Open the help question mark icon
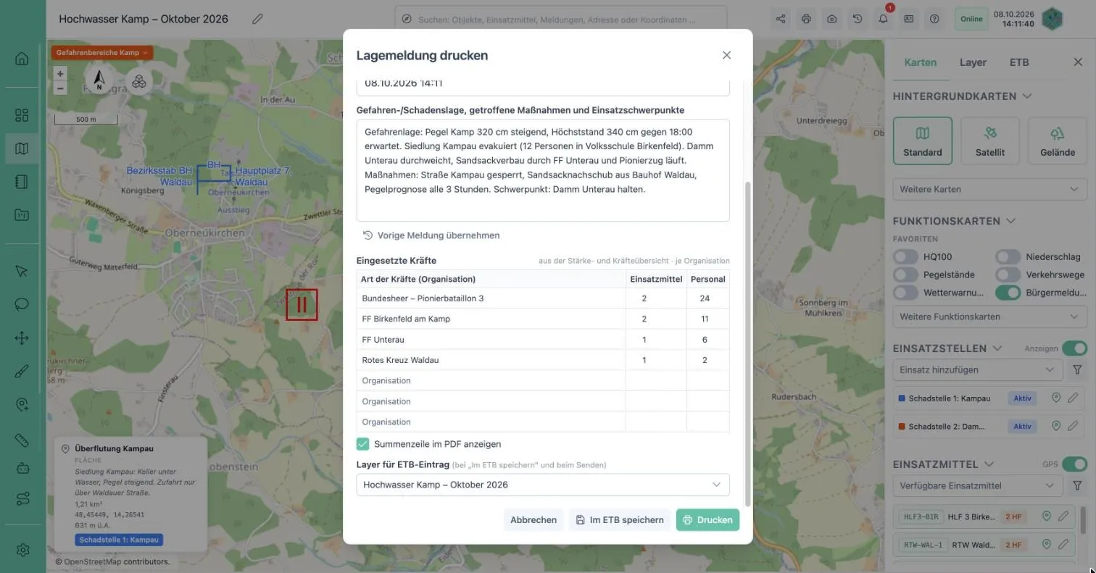The image size is (1096, 573). (934, 19)
